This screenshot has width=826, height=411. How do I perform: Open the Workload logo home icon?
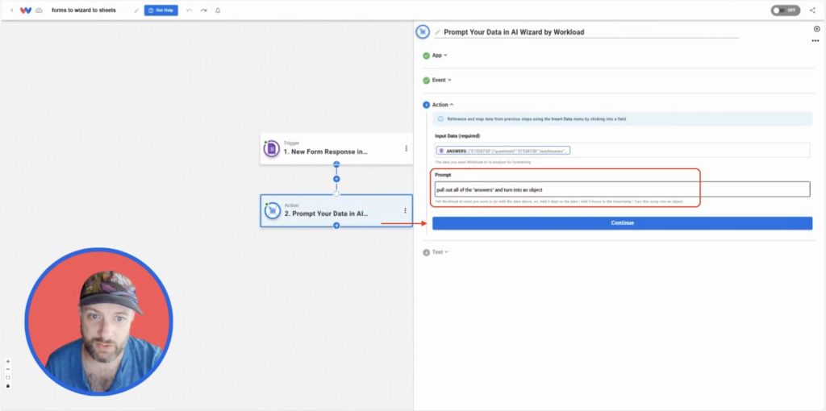coord(25,10)
